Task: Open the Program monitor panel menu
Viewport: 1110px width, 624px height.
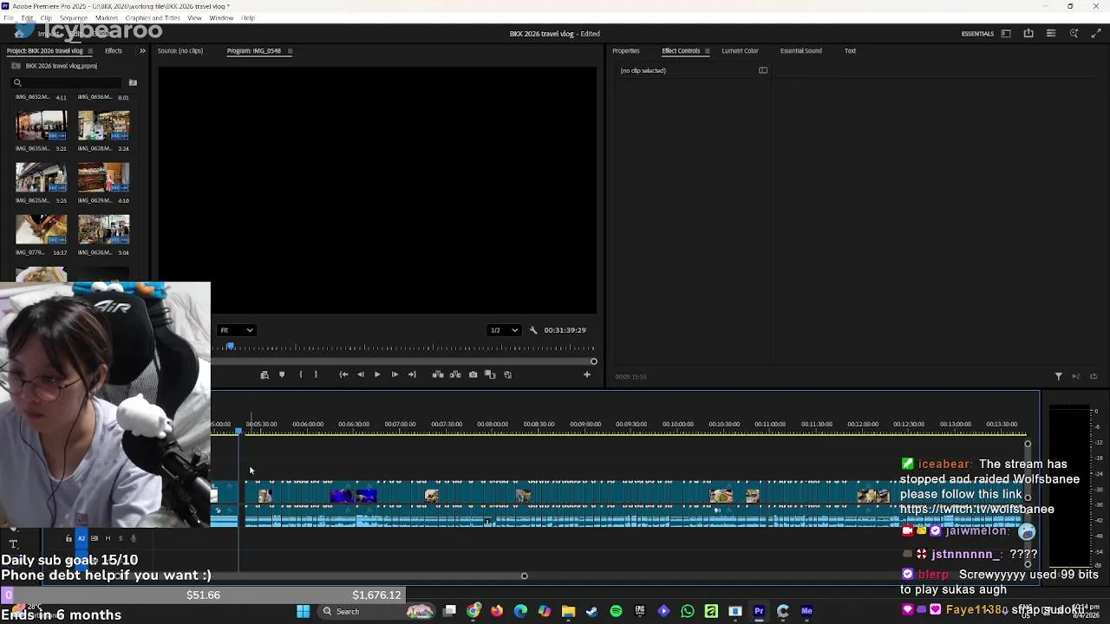Action: coord(290,51)
